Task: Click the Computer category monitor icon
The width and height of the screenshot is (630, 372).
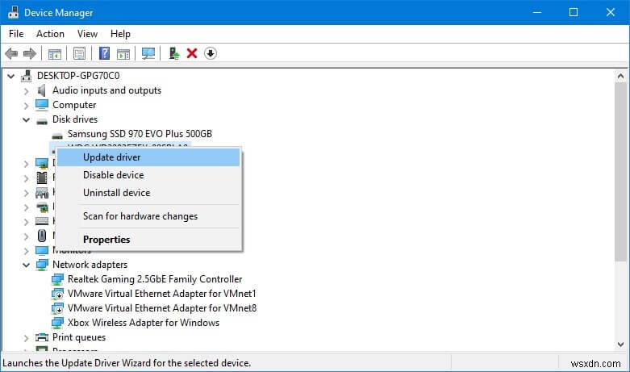Action: click(x=42, y=105)
